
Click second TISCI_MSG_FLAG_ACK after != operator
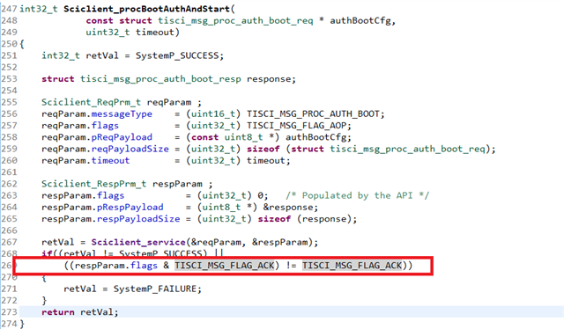[352, 266]
